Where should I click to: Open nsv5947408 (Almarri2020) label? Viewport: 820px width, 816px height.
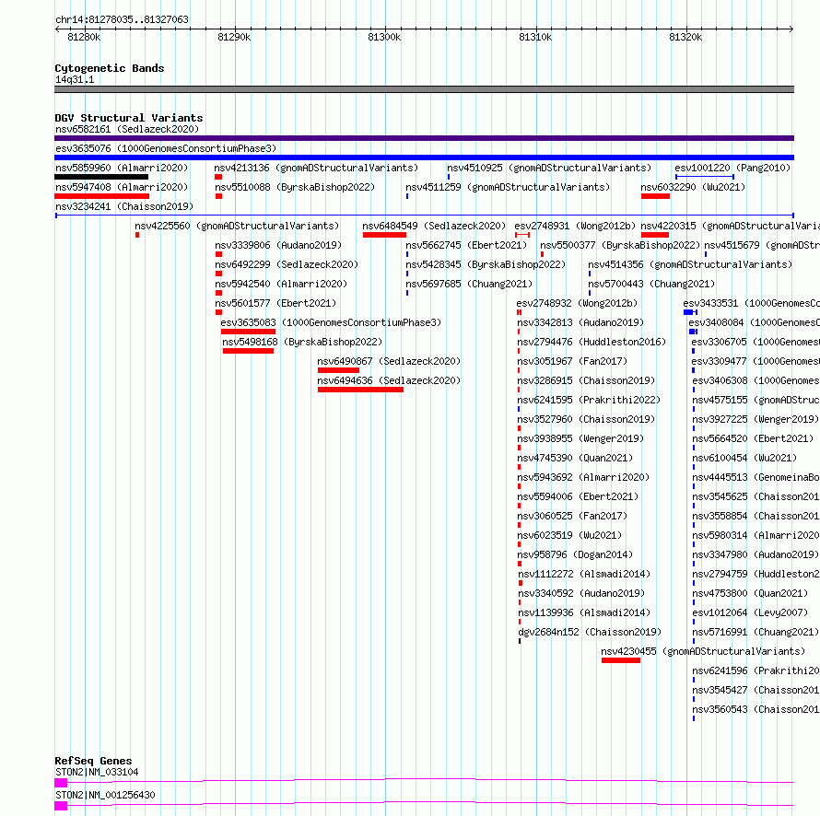coord(122,187)
